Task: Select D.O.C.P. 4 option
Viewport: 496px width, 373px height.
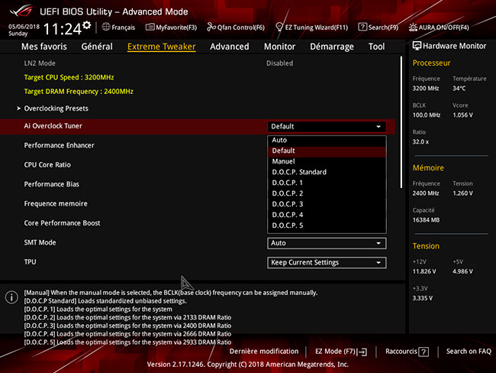Action: coord(327,215)
